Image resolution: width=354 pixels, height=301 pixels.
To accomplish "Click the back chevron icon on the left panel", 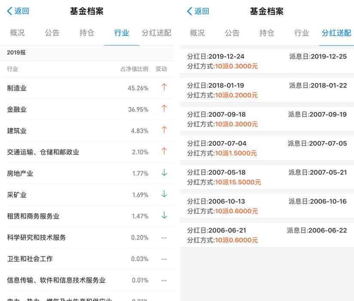I will point(9,11).
